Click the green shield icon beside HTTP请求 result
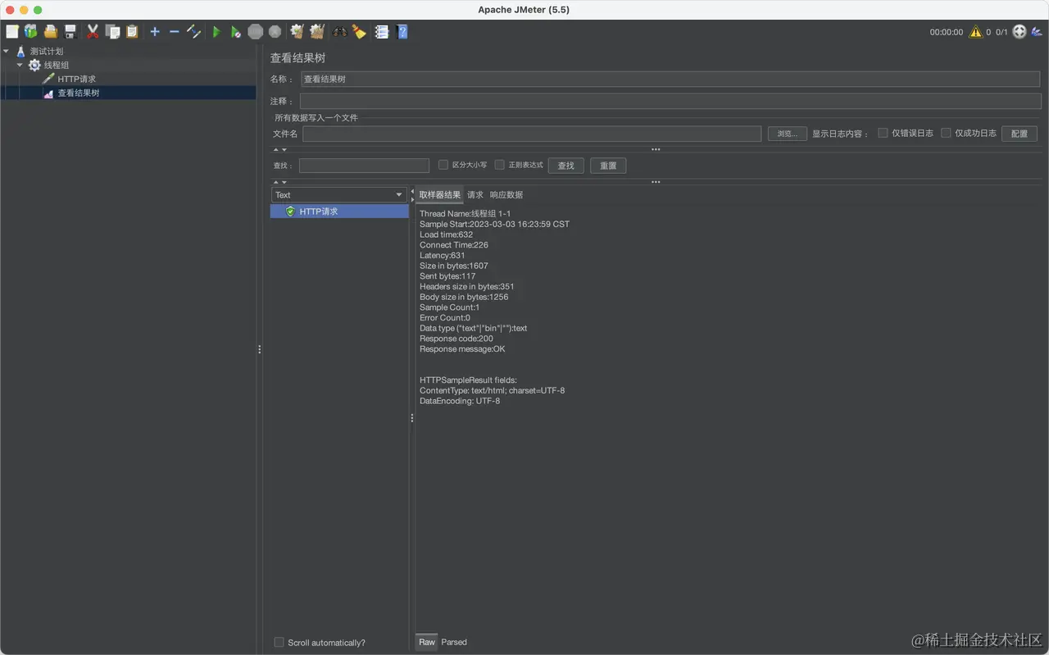Screen dimensions: 1049x655 pos(290,212)
